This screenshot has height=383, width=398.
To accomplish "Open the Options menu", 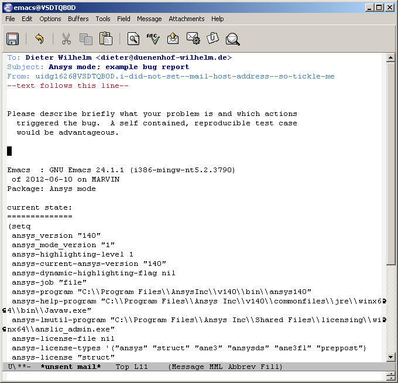I will [x=50, y=19].
